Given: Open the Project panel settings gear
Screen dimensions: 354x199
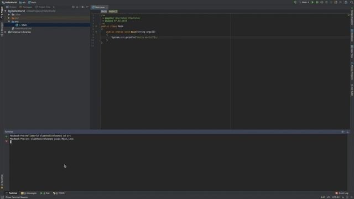Looking at the screenshot, I should pos(82,7).
